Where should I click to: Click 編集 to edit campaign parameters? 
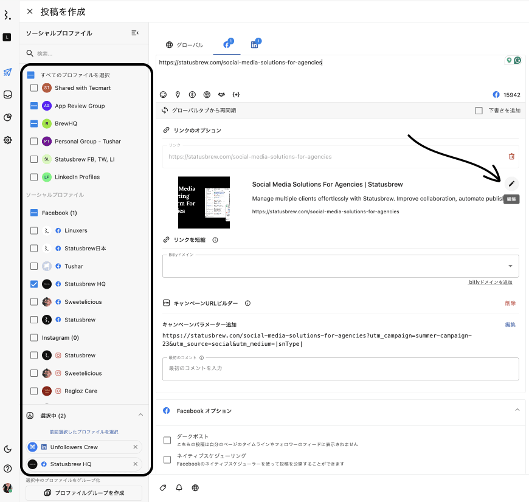pos(510,325)
